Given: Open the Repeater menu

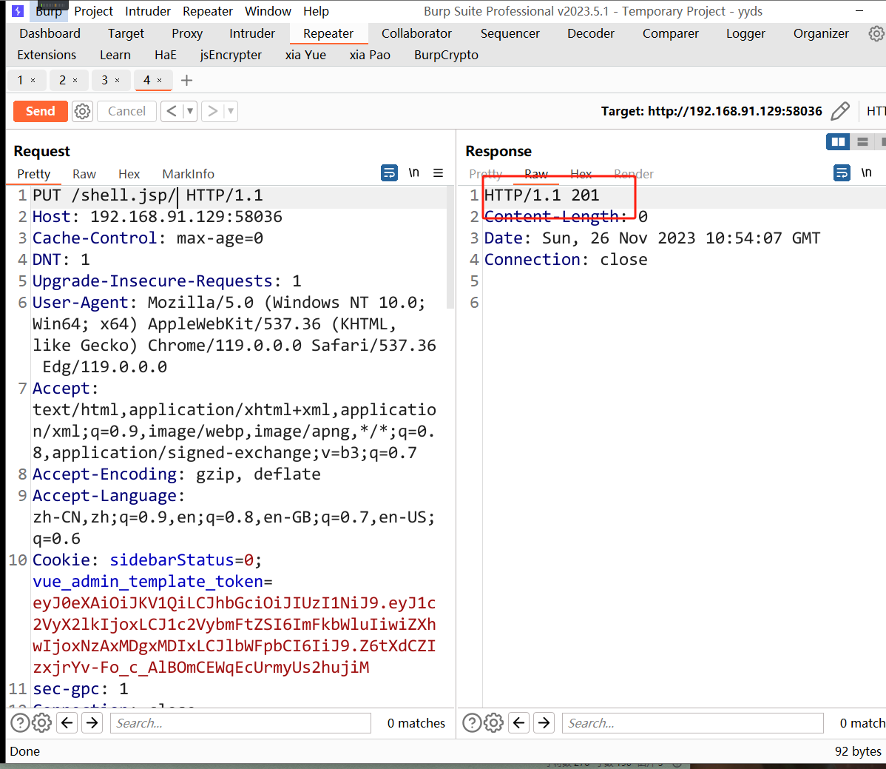Looking at the screenshot, I should tap(207, 11).
